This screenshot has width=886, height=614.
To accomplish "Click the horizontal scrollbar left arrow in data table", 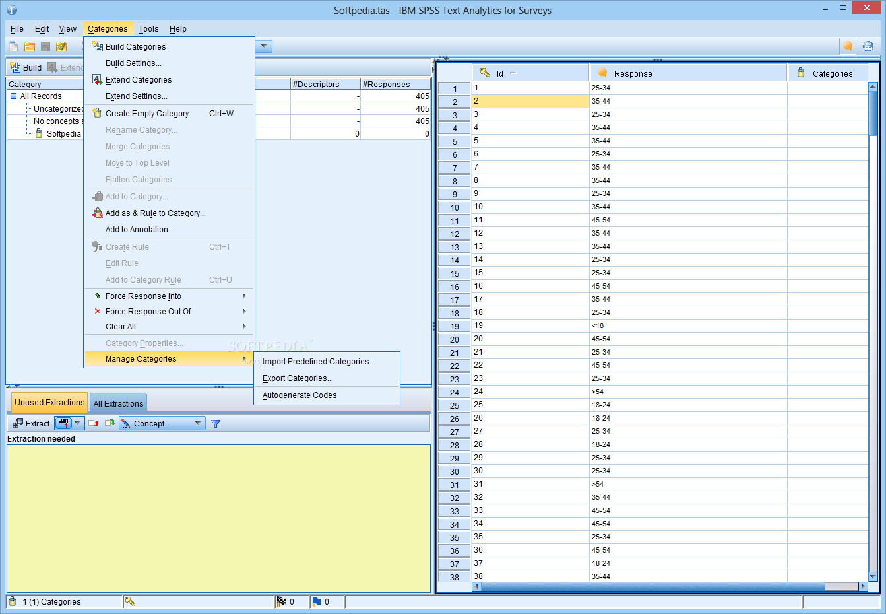I will point(476,586).
